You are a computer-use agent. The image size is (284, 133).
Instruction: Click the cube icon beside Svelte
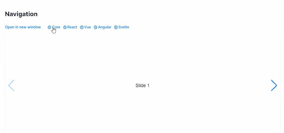coord(116,27)
